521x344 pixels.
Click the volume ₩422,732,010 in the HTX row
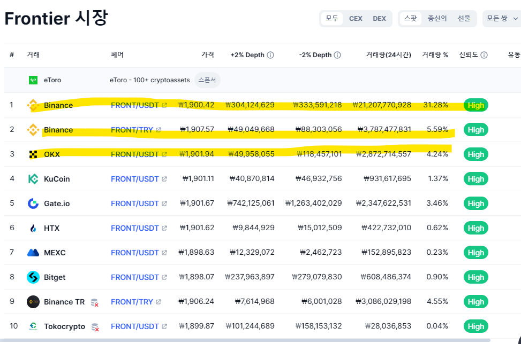pos(386,228)
